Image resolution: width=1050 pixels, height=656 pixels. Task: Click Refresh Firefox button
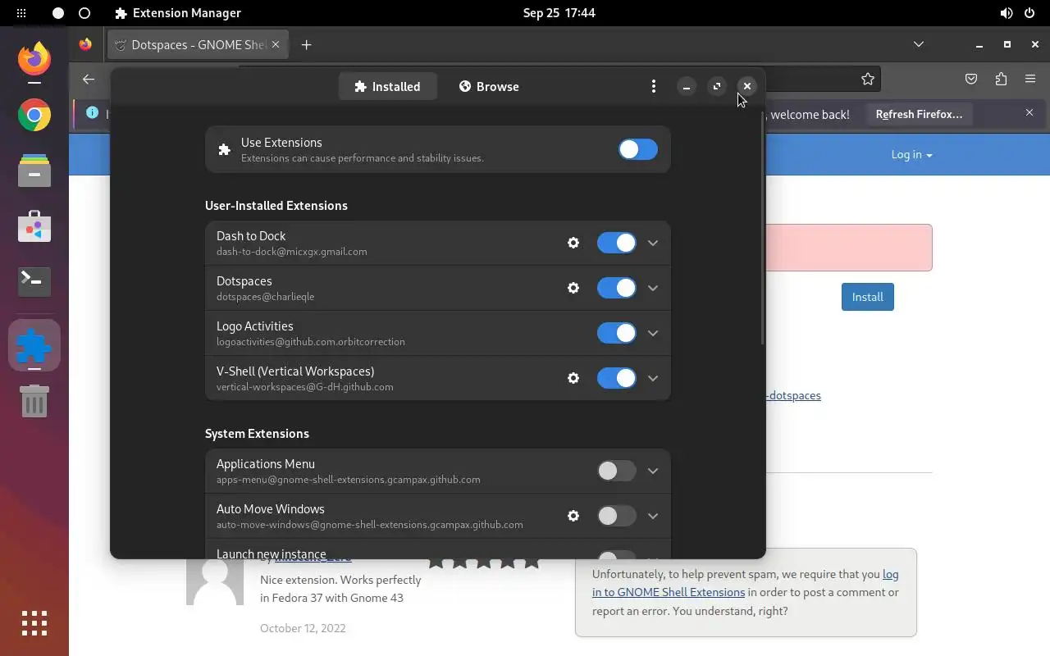click(919, 114)
